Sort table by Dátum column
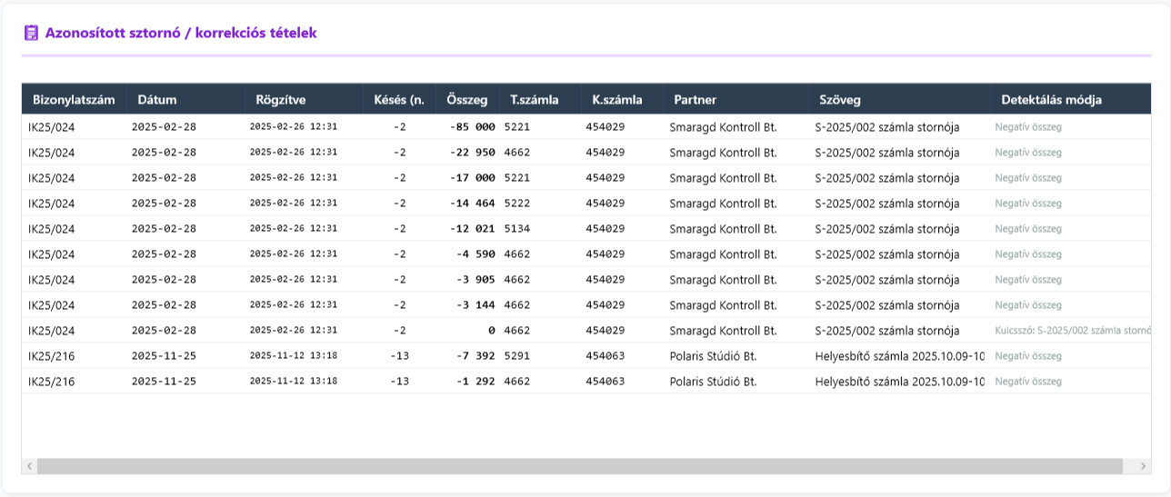The height and width of the screenshot is (497, 1171). (157, 100)
